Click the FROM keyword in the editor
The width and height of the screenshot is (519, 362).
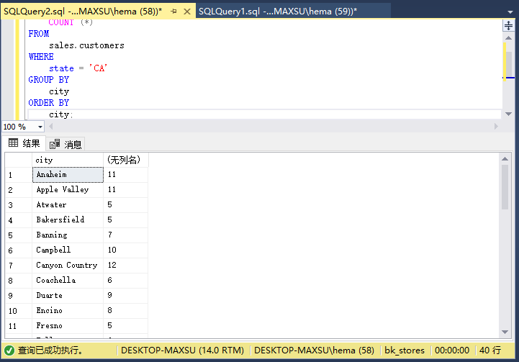point(39,34)
